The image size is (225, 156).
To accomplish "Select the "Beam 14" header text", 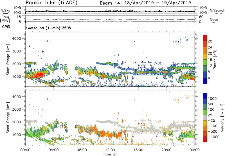I will pos(110,3).
